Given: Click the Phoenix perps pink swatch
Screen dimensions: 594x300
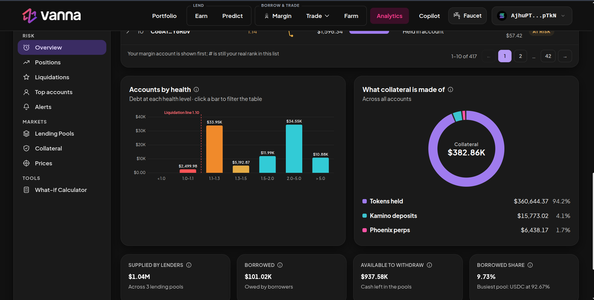Looking at the screenshot, I should pyautogui.click(x=365, y=230).
